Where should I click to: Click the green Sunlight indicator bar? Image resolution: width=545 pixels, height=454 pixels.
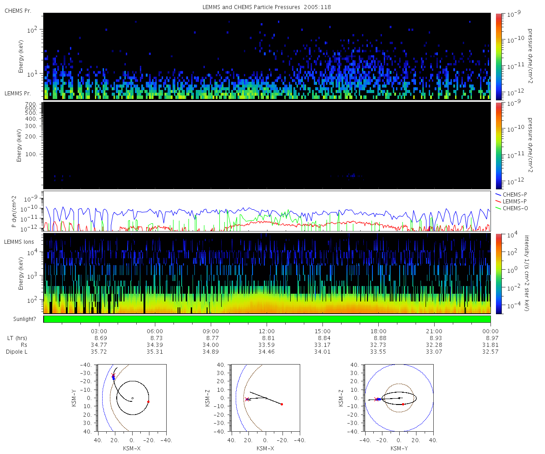click(x=267, y=319)
